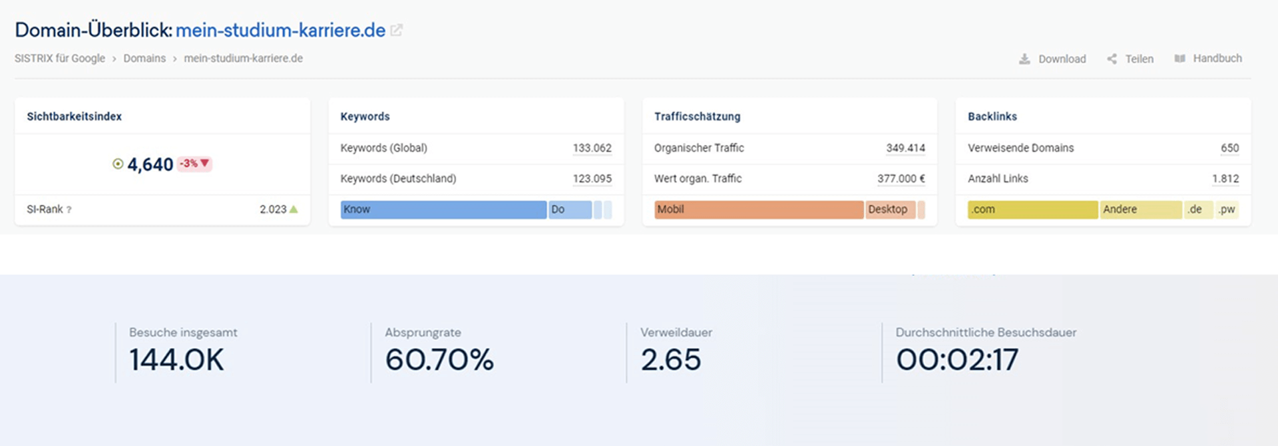This screenshot has width=1278, height=446.
Task: Click the Teilen share icon
Action: click(1112, 59)
